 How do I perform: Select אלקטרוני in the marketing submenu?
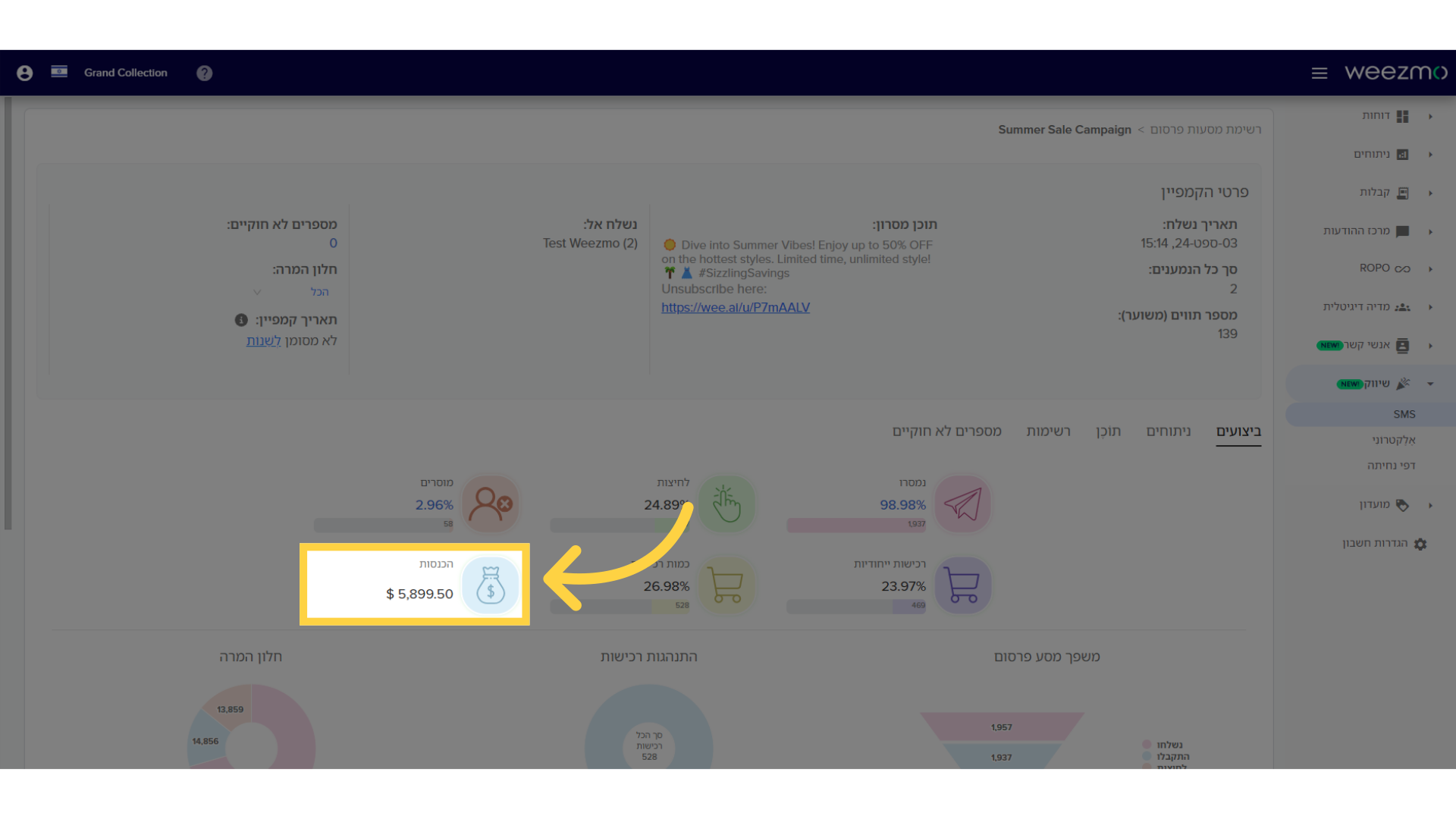1393,440
